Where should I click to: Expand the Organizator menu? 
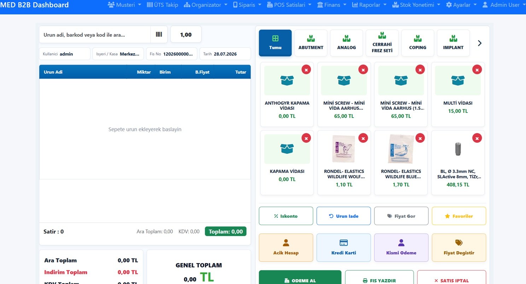pyautogui.click(x=206, y=5)
